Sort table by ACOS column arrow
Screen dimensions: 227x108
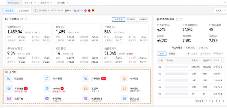pos(221,61)
